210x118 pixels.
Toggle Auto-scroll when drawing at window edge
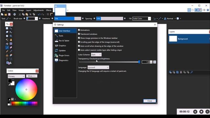(x=79, y=46)
